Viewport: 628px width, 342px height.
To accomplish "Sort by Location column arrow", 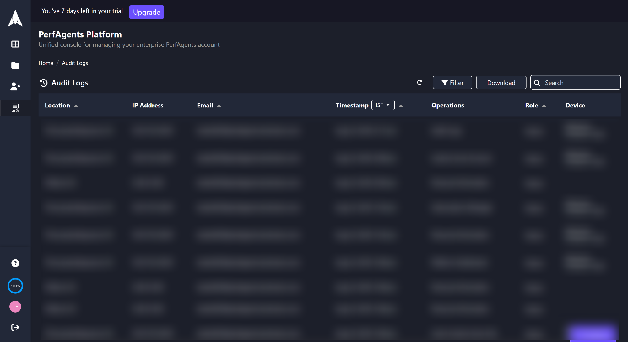I will 76,106.
